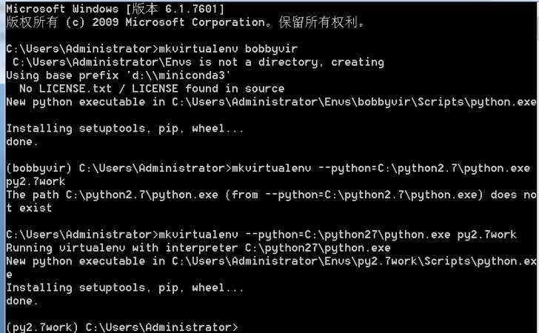Click the '(bobbyvir)' prompt prefix
The height and width of the screenshot is (333, 539).
(x=38, y=169)
